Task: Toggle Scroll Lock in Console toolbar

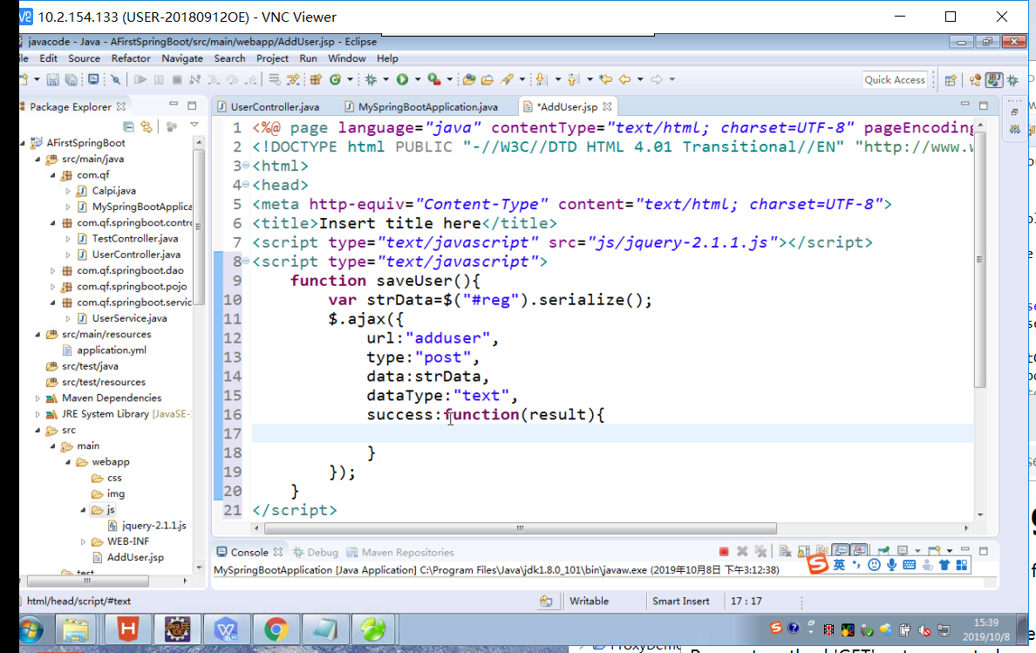Action: (803, 551)
